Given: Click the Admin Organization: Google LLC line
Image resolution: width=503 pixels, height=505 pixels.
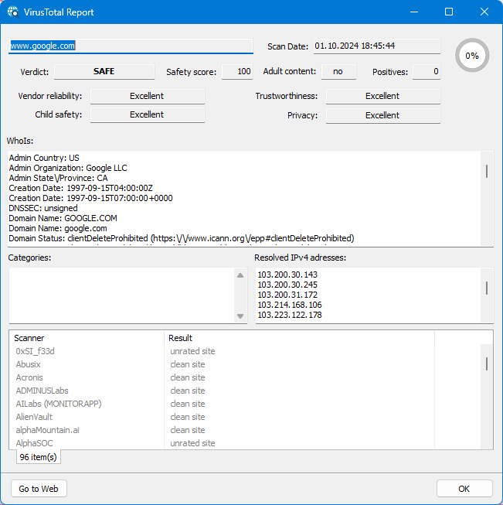Looking at the screenshot, I should click(68, 168).
